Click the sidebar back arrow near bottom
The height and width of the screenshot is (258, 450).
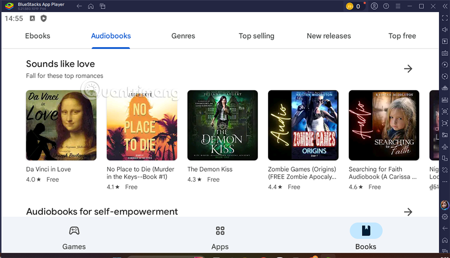point(445,228)
